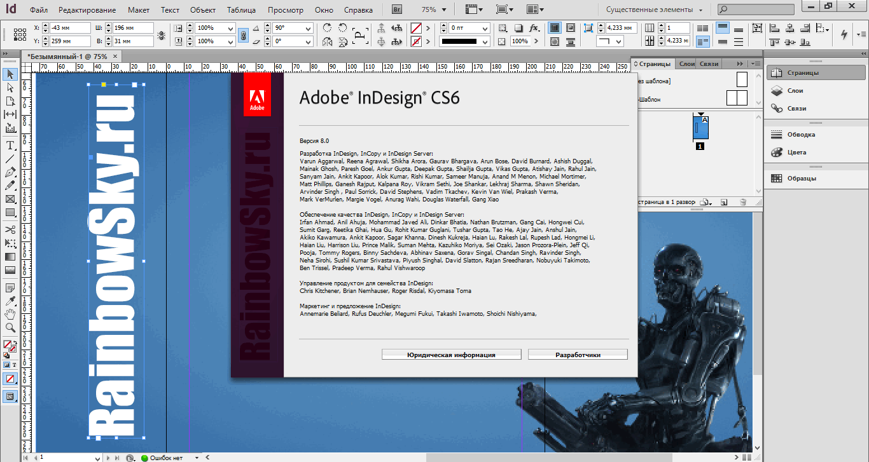Switch to the Связи tab
The height and width of the screenshot is (462, 869).
click(x=709, y=64)
